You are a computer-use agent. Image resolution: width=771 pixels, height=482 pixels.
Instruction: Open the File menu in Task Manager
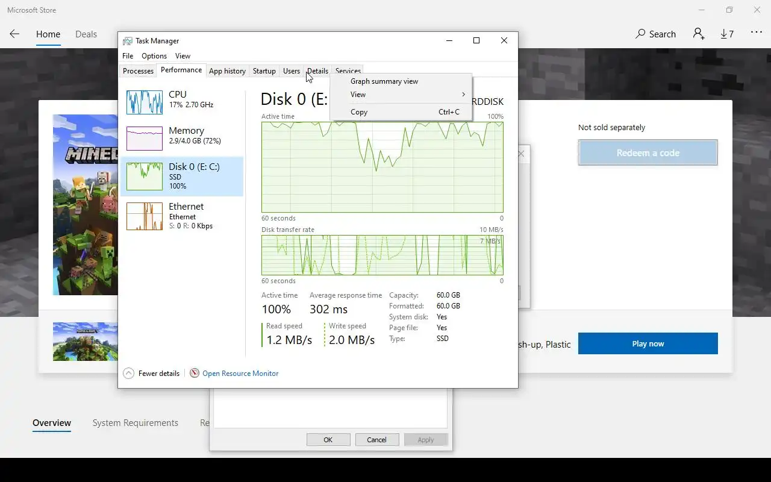(x=128, y=56)
